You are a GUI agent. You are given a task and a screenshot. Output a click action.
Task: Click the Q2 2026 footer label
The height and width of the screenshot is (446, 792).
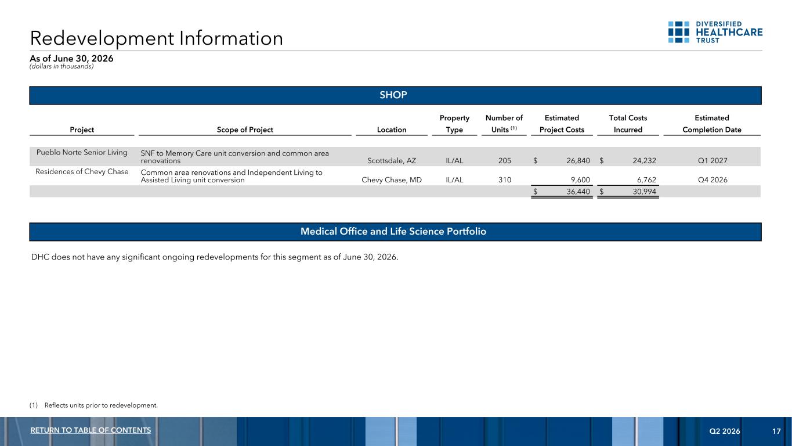click(x=724, y=431)
